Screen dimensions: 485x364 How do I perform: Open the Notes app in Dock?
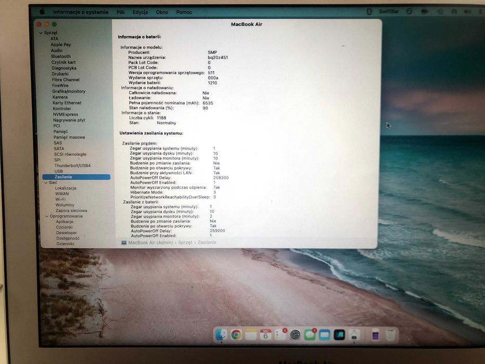tap(251, 334)
